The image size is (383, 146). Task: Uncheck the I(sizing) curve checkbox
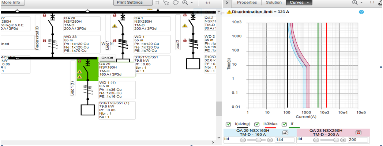coord(228,124)
